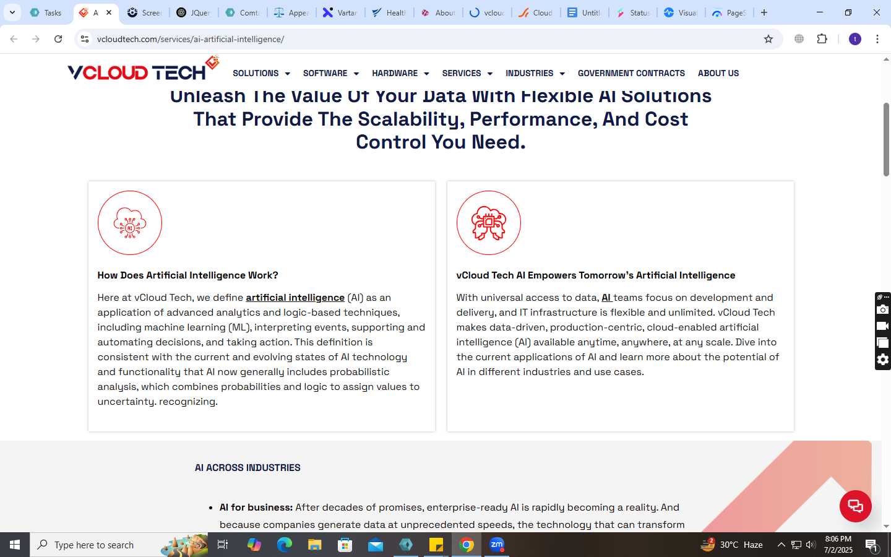Follow the 'artificial intelligence' link

(295, 298)
